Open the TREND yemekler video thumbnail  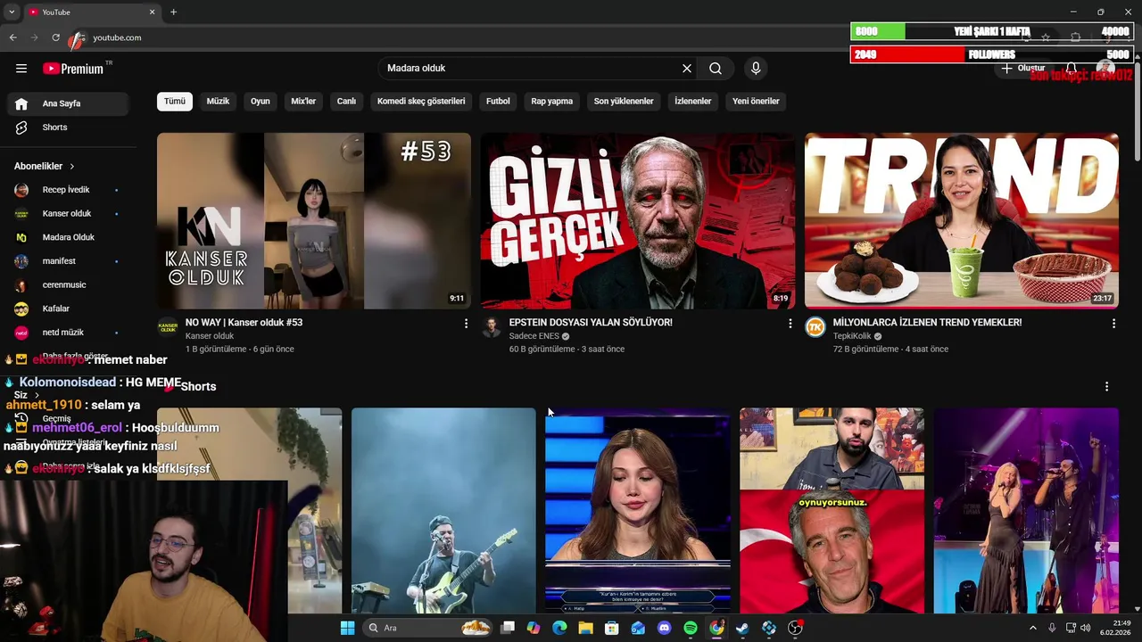pyautogui.click(x=962, y=221)
